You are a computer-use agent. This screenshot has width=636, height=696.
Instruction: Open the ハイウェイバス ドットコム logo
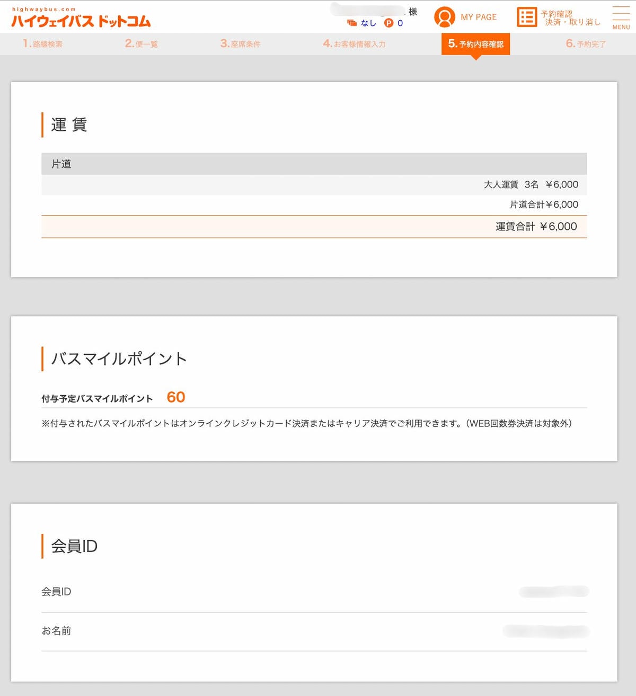(x=81, y=17)
